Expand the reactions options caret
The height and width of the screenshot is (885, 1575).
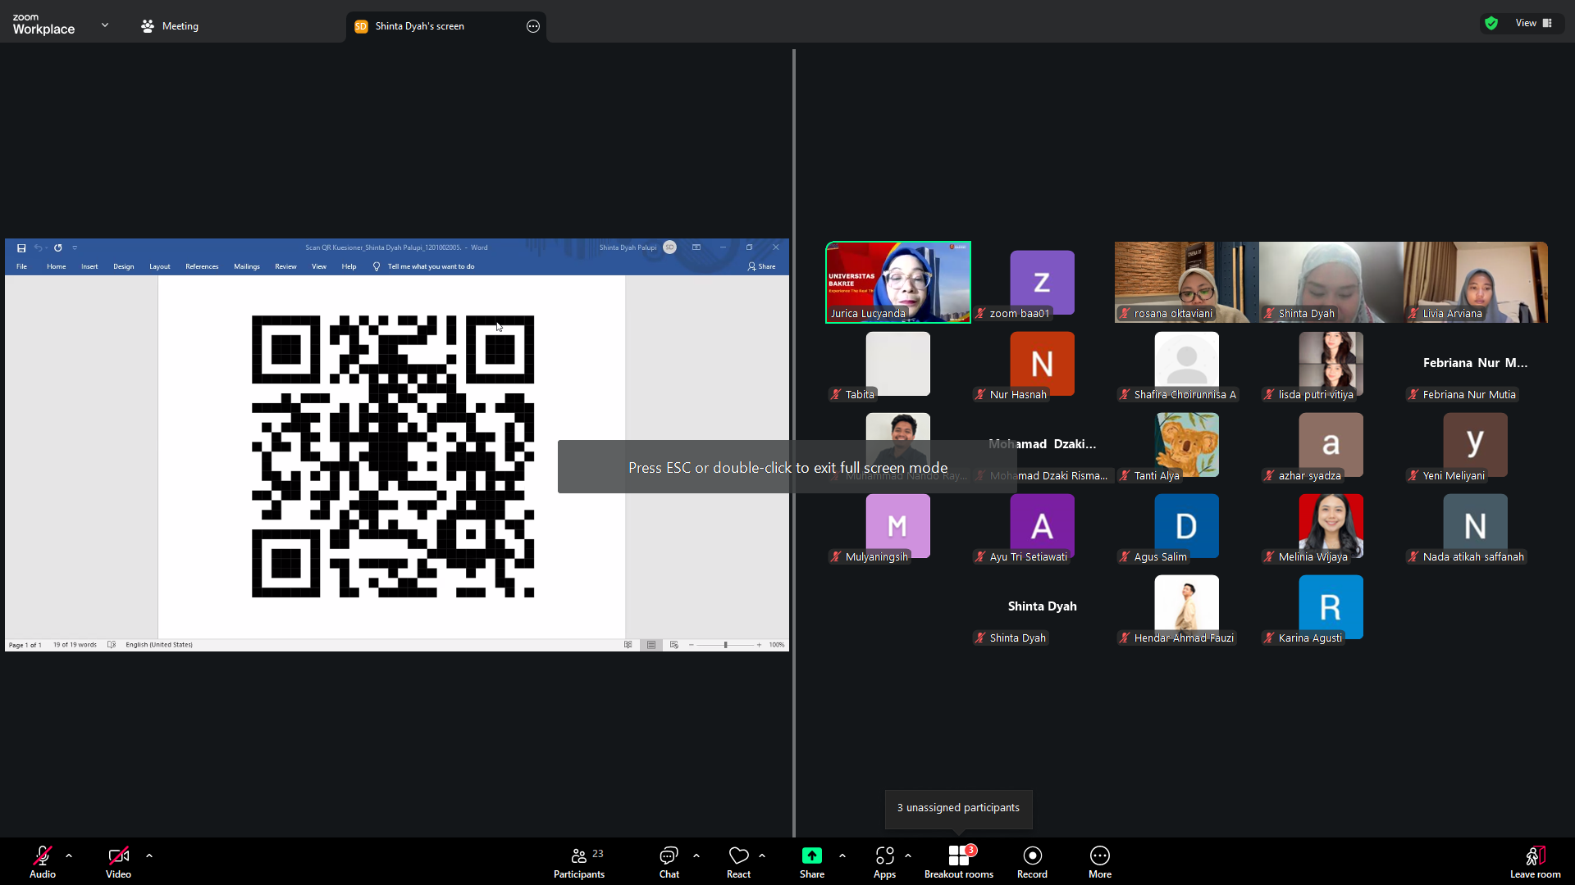point(762,855)
